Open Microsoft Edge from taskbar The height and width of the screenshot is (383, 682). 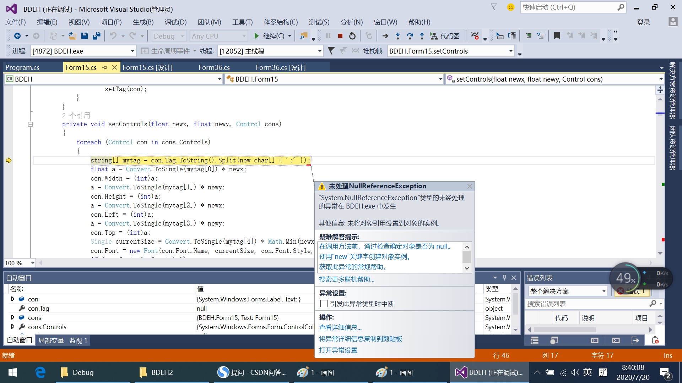(40, 372)
